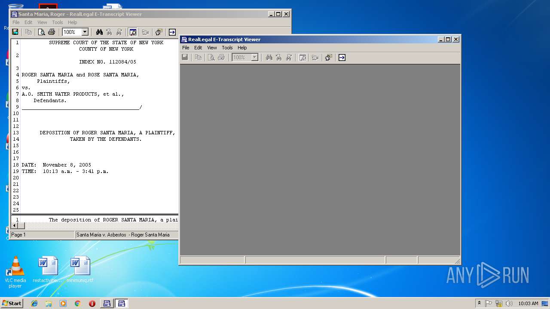Viewport: 550px width, 309px height.
Task: Click the grayed copy icon in the front viewer
Action: [x=198, y=58]
